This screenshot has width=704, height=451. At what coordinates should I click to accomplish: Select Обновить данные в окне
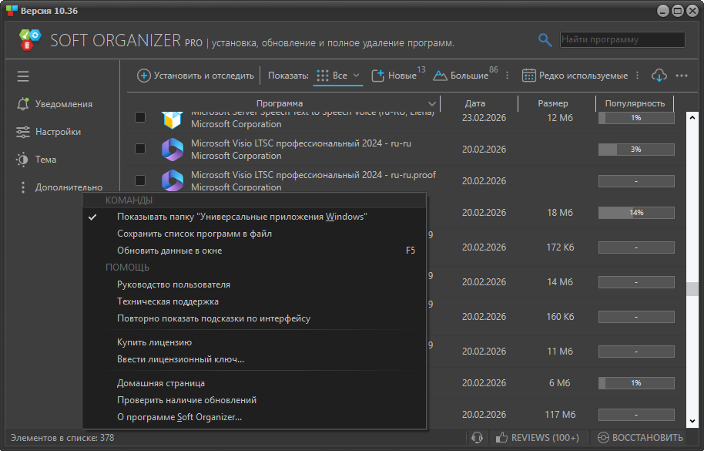[254, 251]
